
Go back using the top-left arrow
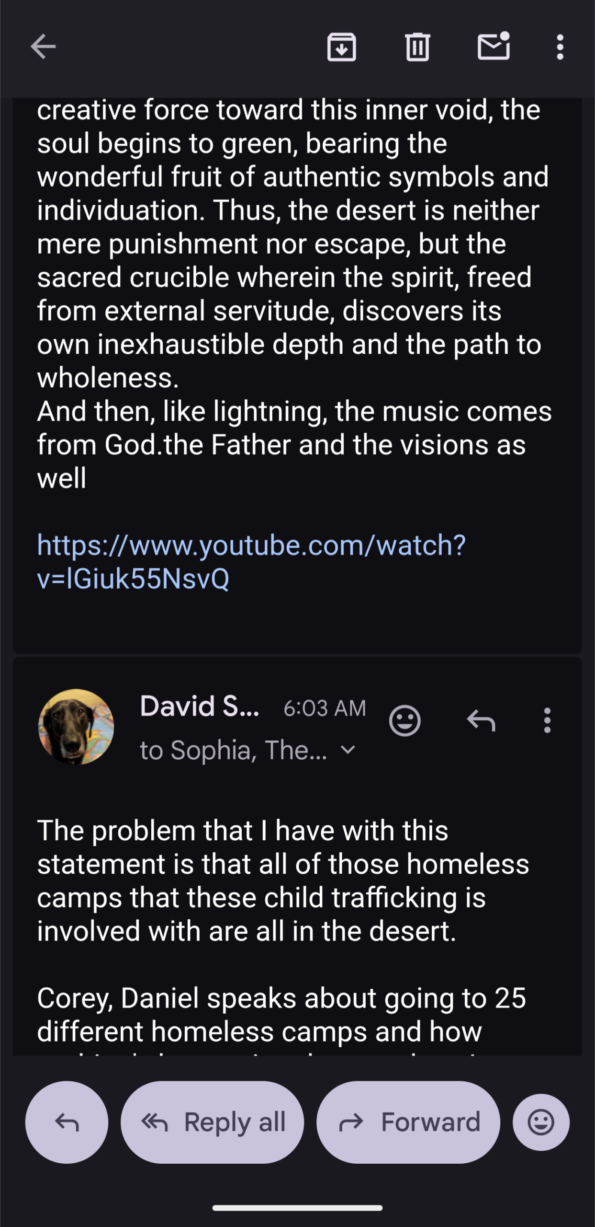tap(43, 46)
